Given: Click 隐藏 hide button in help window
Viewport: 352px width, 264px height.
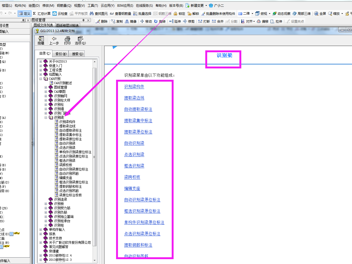Looking at the screenshot, I should click(x=41, y=40).
